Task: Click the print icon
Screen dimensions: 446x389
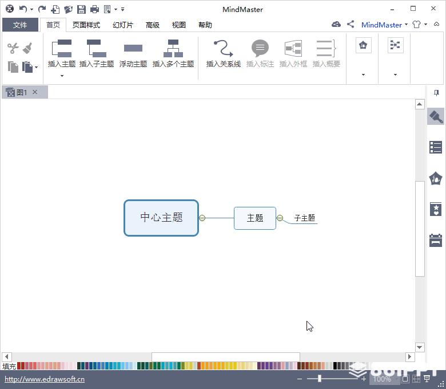Action: 94,9
